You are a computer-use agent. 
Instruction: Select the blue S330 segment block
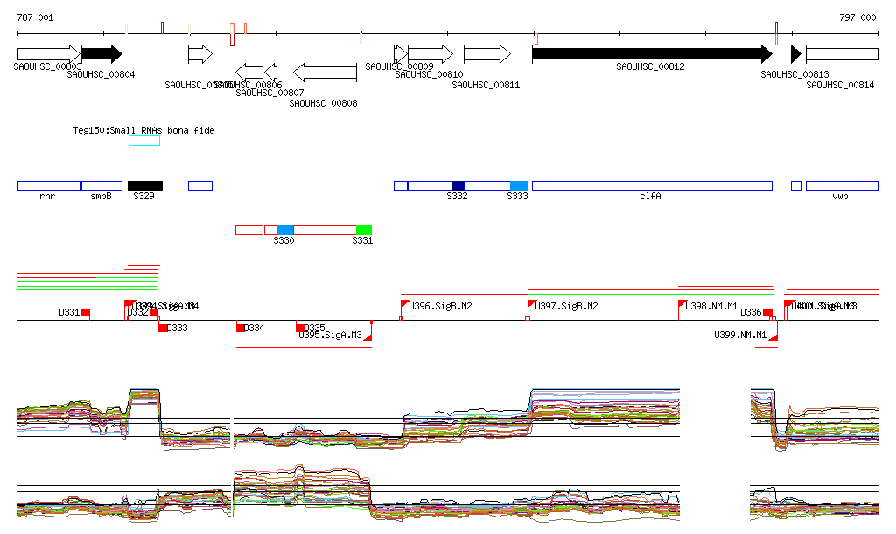click(x=284, y=230)
